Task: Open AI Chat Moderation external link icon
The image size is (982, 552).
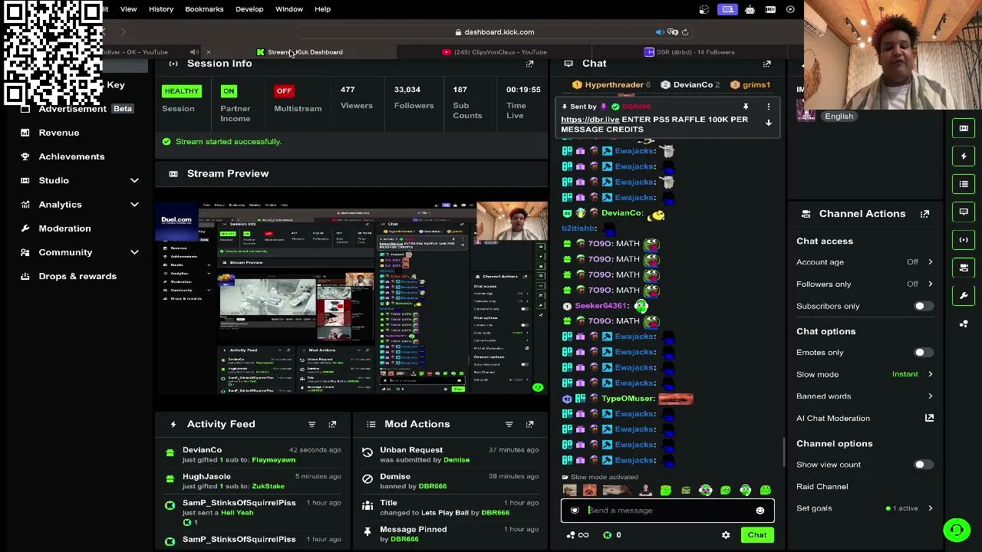Action: [x=929, y=418]
